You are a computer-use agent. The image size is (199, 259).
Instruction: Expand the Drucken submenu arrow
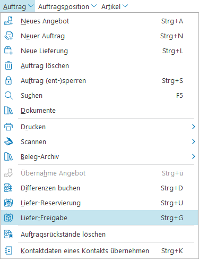(x=193, y=127)
